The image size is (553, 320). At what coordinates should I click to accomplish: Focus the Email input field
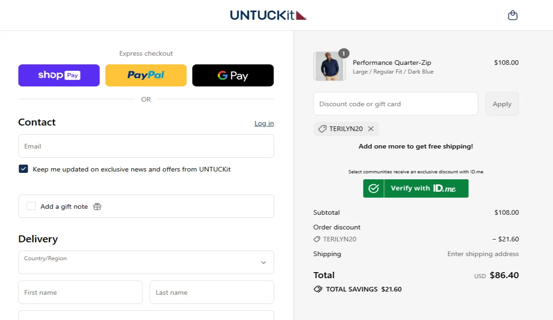pos(146,146)
